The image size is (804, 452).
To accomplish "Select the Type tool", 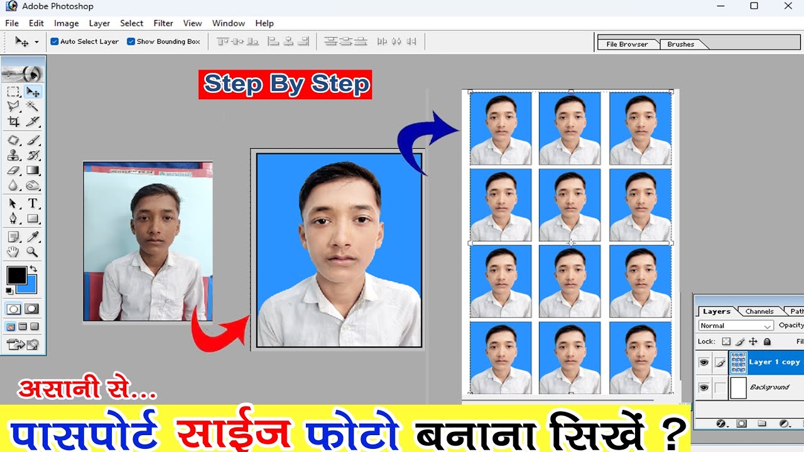I will [33, 203].
